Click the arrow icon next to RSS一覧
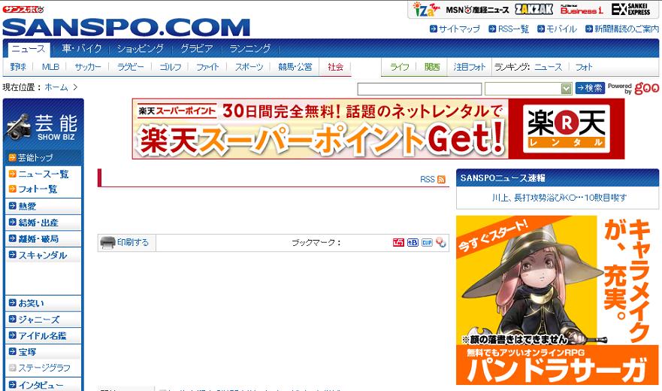This screenshot has height=391, width=662. click(492, 29)
